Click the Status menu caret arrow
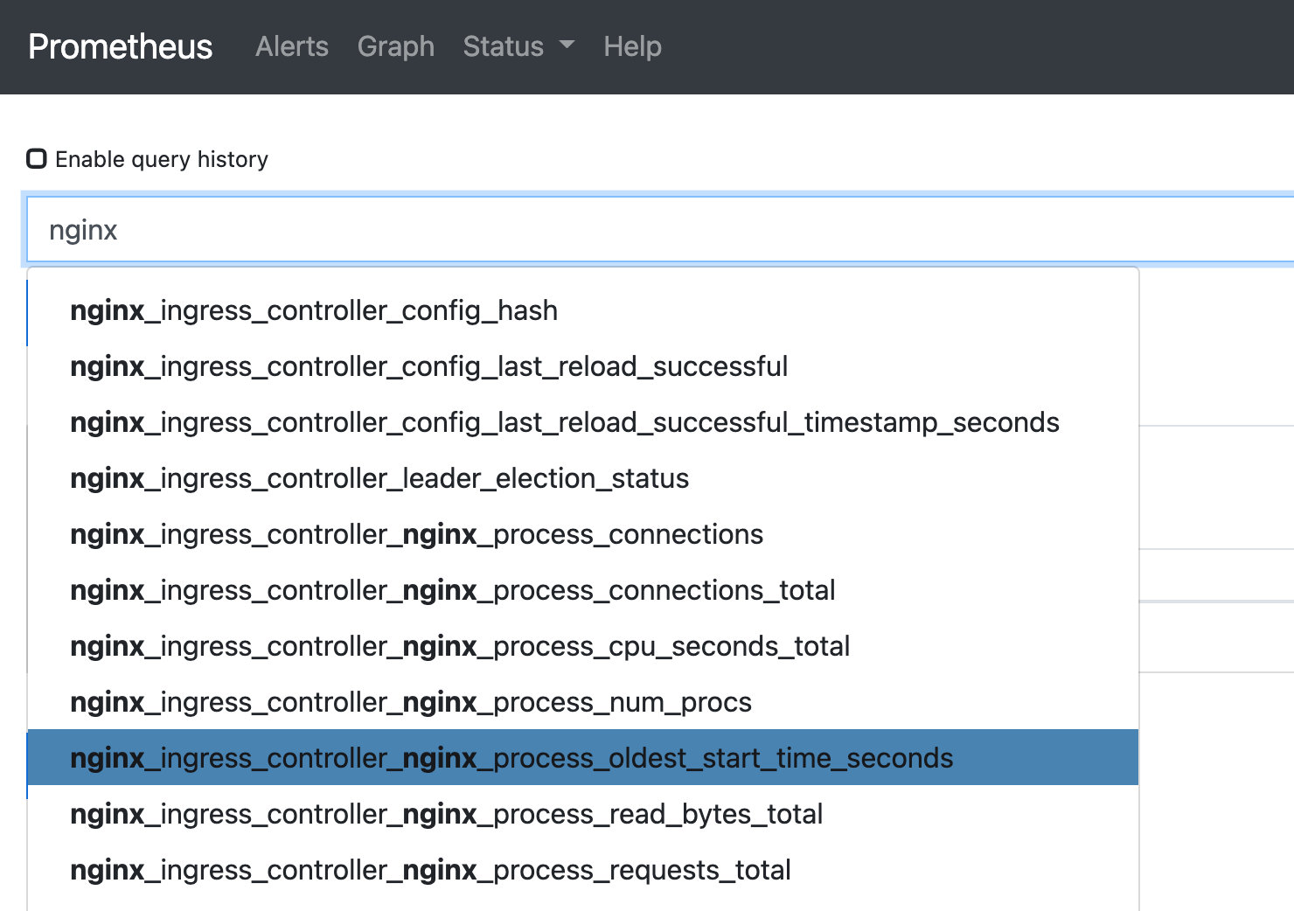The image size is (1294, 911). tap(567, 45)
